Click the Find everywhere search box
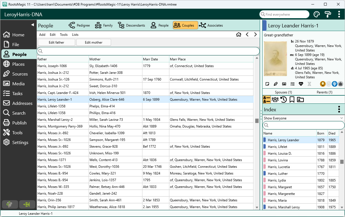The width and height of the screenshot is (345, 217). [284, 14]
